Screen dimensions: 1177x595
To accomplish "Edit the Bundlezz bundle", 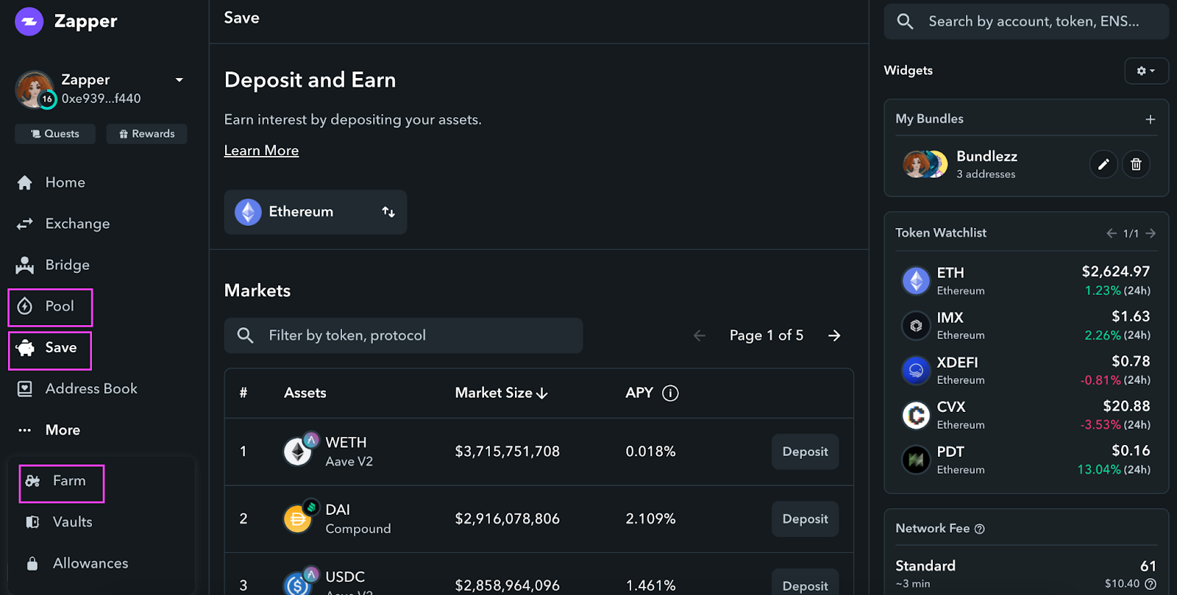I will [x=1103, y=164].
